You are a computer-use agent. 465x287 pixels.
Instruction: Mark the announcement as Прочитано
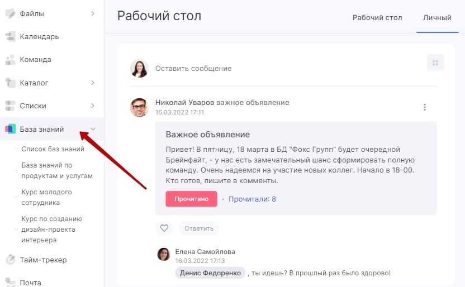[x=191, y=199]
